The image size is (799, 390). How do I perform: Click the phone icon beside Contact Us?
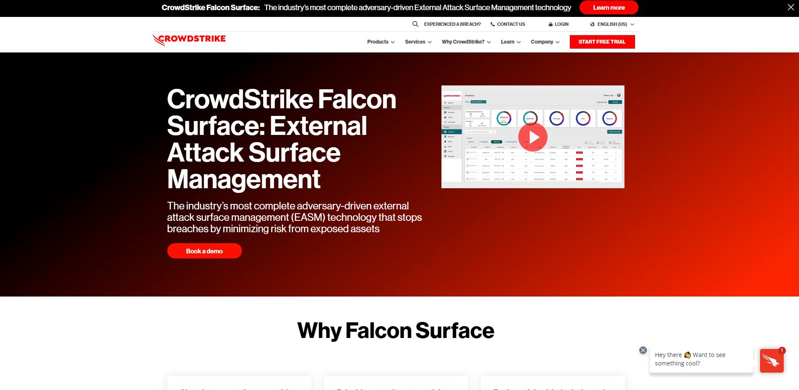click(x=492, y=25)
